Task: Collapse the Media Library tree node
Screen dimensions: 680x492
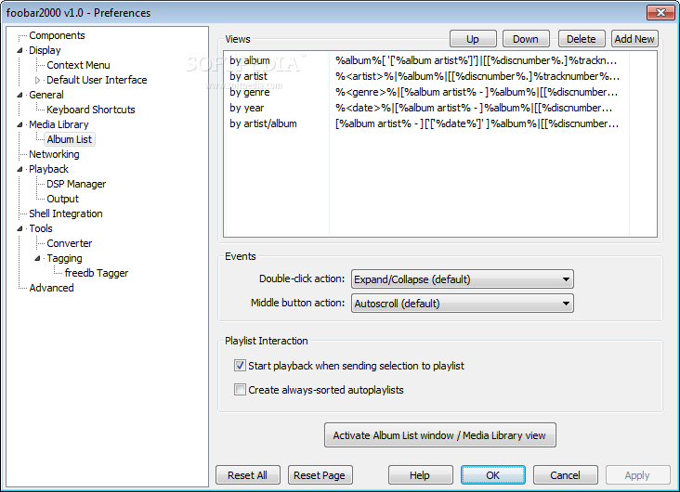Action: click(20, 124)
